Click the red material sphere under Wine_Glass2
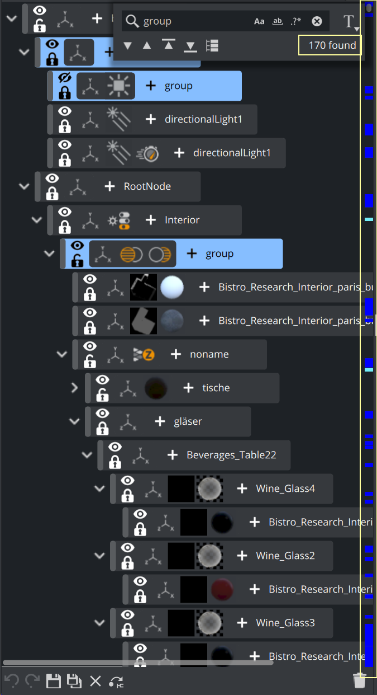 [221, 589]
